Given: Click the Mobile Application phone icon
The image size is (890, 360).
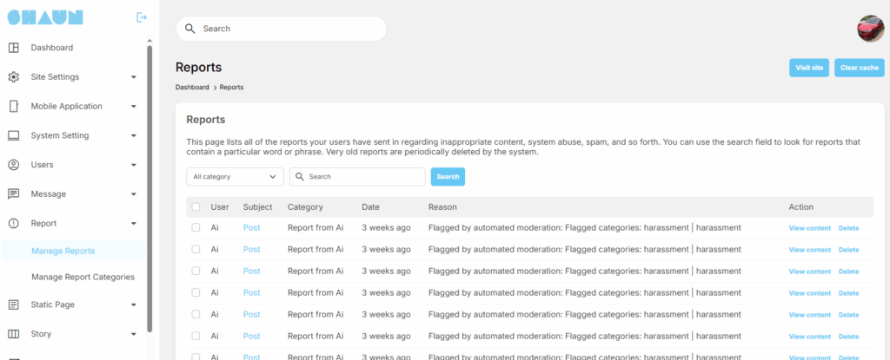Looking at the screenshot, I should coord(14,107).
